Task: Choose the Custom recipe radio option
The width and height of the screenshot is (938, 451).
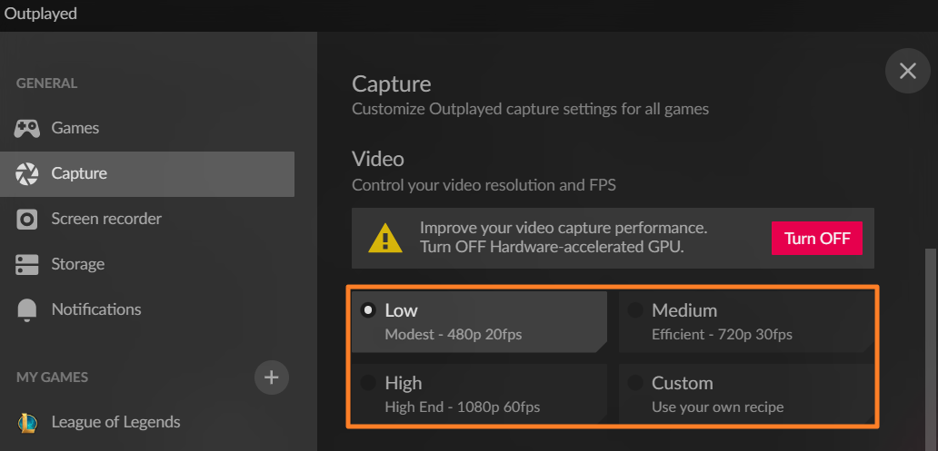Action: 634,382
